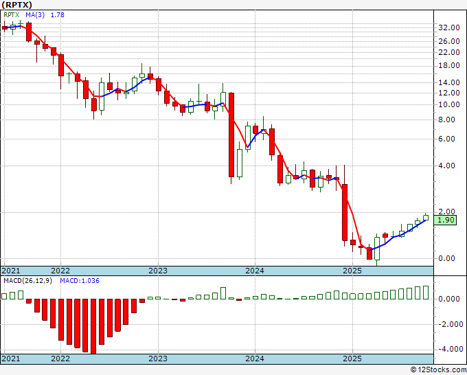Viewport: 467px width, 375px height.
Task: Click the 1.78 moving average value
Action: click(x=58, y=15)
